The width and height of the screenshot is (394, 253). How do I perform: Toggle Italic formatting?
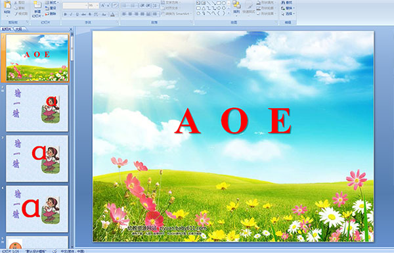click(x=71, y=14)
